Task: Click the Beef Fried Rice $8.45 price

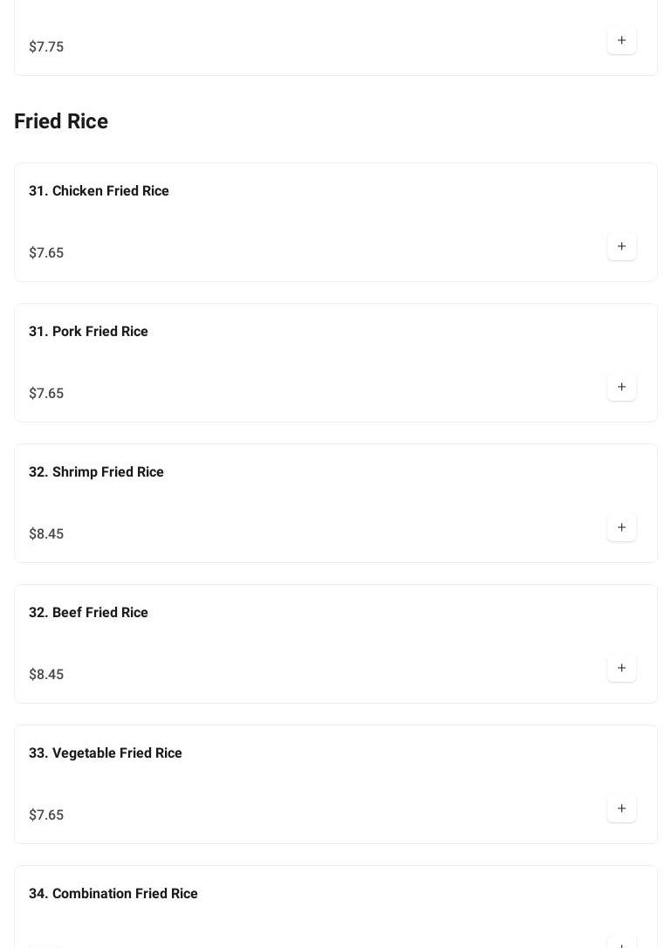Action: coord(46,675)
